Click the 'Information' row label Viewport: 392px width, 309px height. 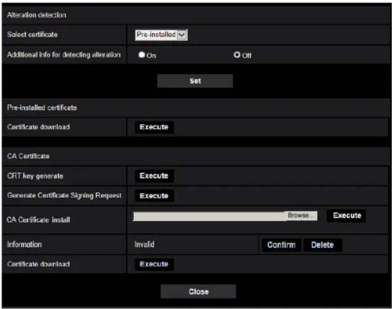(x=24, y=244)
